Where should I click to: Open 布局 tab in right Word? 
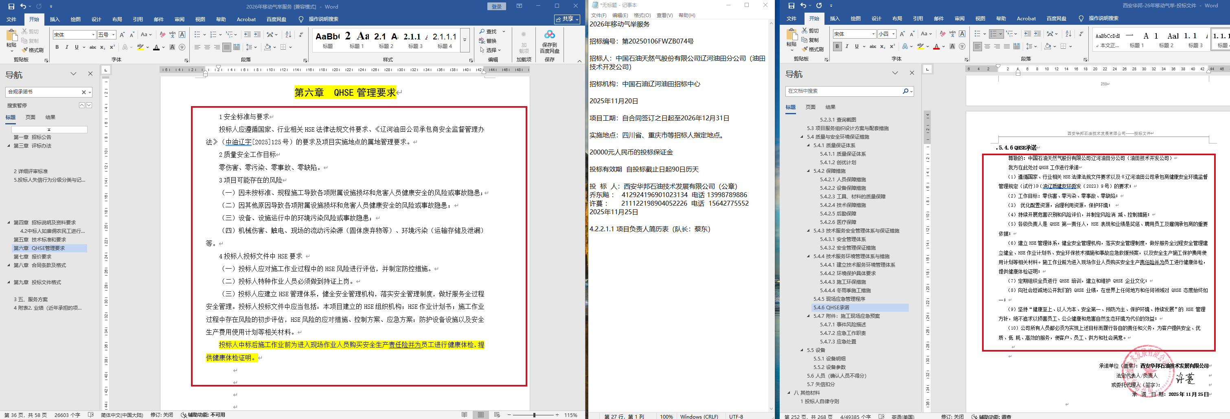pyautogui.click(x=897, y=19)
